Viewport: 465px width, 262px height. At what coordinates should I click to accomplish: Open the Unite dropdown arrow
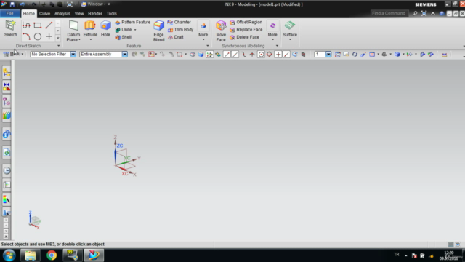pos(135,30)
